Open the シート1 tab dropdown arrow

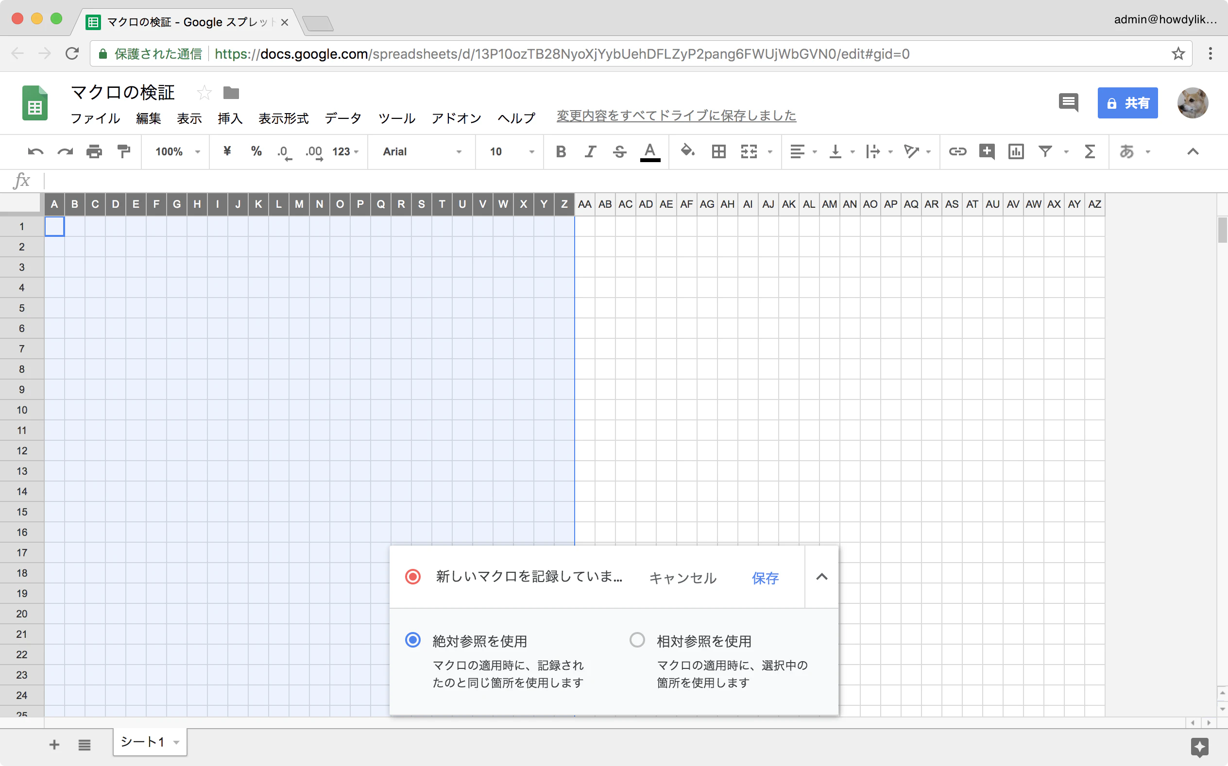(176, 743)
